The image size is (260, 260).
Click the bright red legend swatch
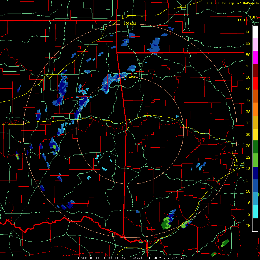point(255,83)
